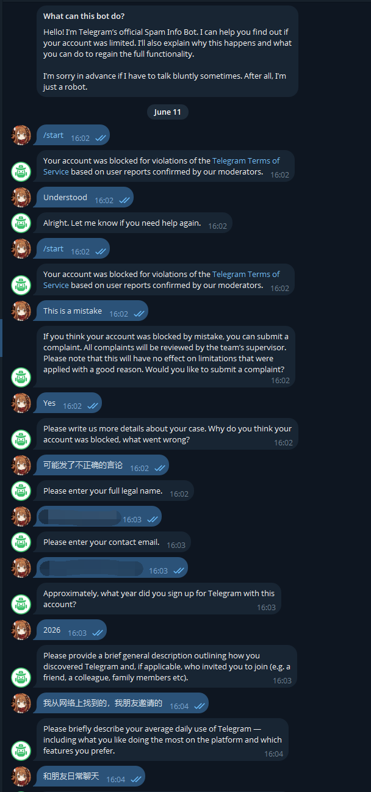
Task: Click the bot avatar beside 'Please enter your full legal name'
Action: pyautogui.click(x=21, y=491)
